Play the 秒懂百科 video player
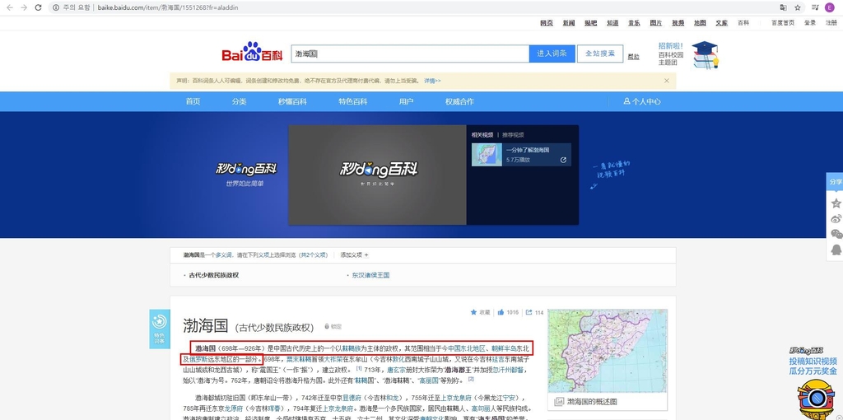The width and height of the screenshot is (843, 420). [x=378, y=175]
